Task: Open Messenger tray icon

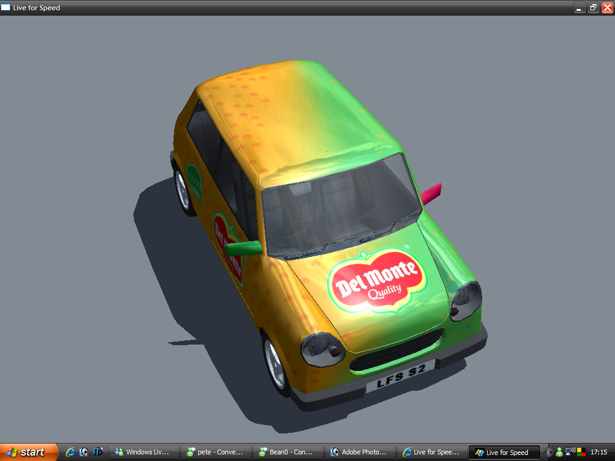Action: [x=559, y=453]
